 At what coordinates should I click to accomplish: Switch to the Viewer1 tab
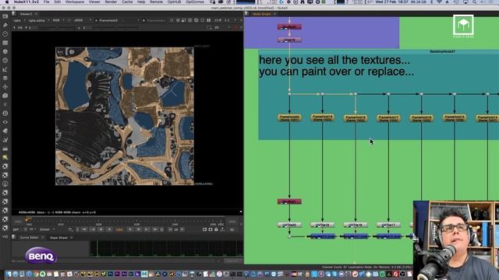pos(26,14)
